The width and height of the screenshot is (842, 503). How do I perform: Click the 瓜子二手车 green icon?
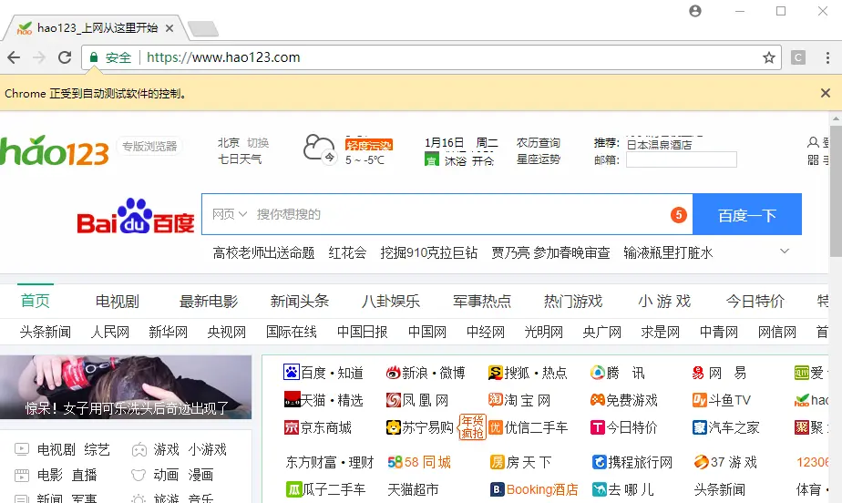[x=293, y=489]
